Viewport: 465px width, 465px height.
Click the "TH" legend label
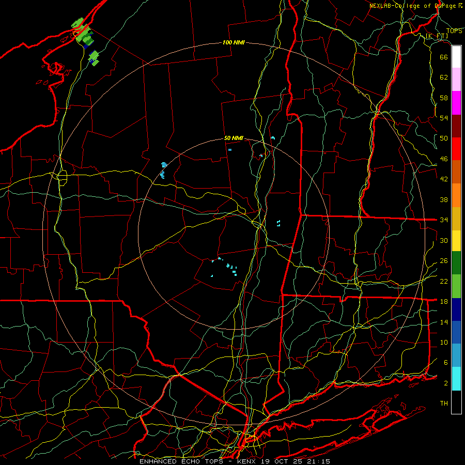(444, 404)
